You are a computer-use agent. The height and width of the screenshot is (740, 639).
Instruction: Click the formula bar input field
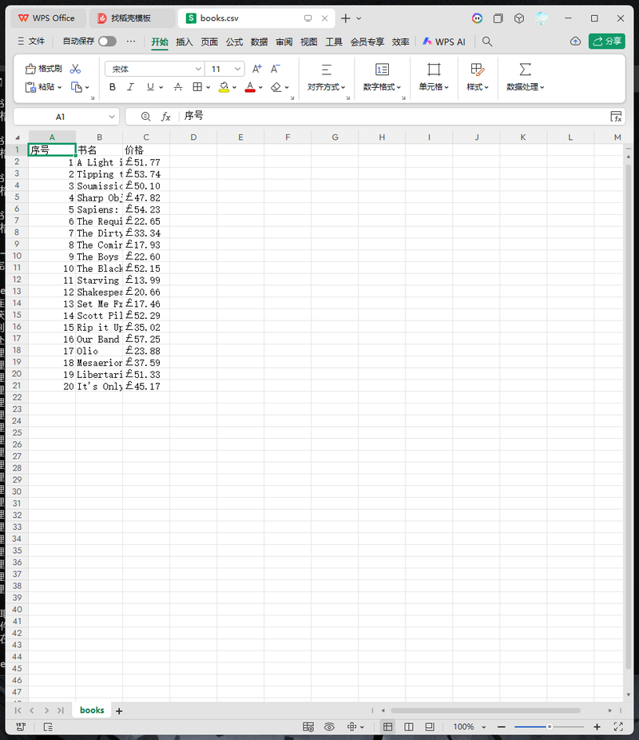(x=394, y=117)
